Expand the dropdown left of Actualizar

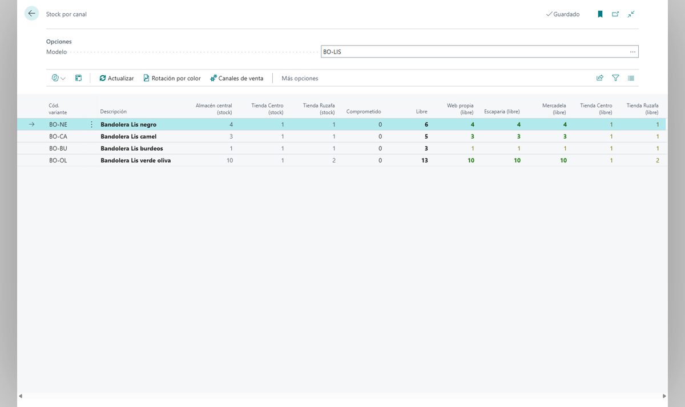click(x=59, y=78)
